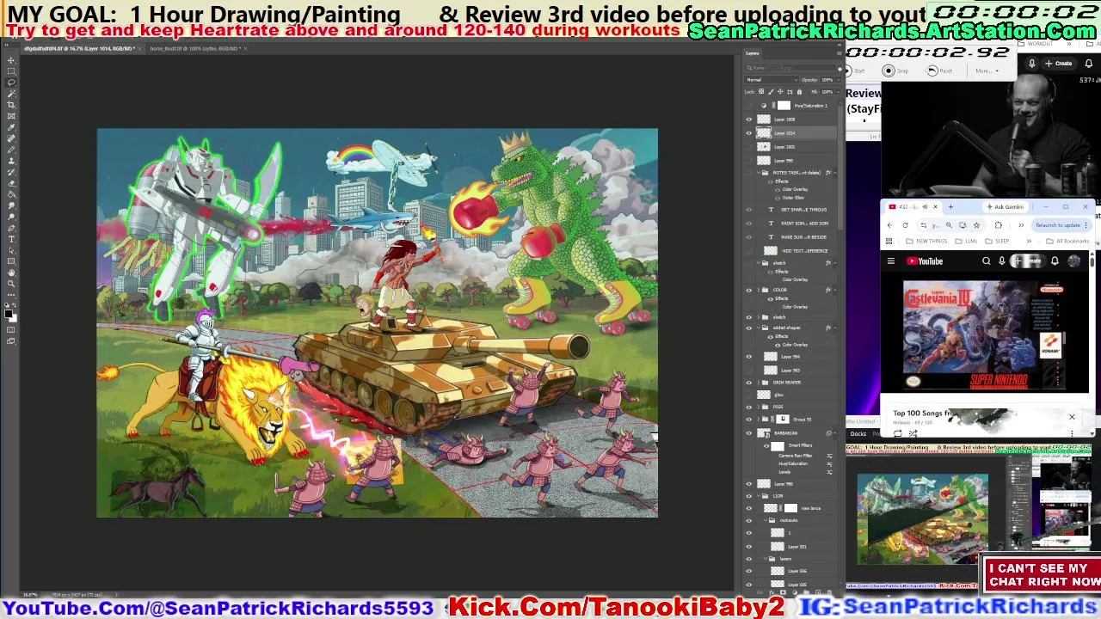Click YouTube Create button in Chrome window
This screenshot has height=619, width=1101.
[1028, 261]
